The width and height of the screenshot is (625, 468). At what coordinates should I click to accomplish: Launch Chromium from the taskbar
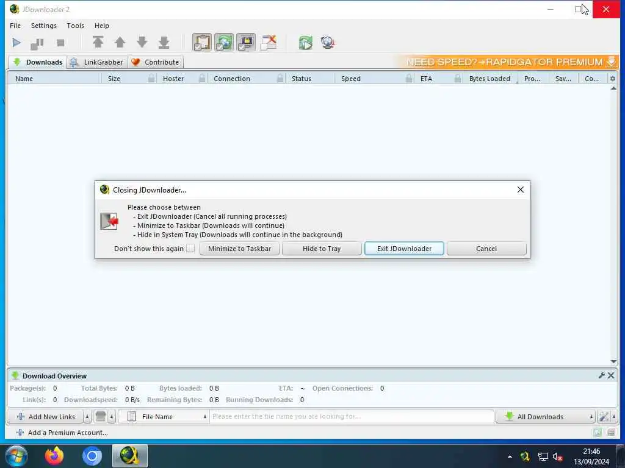(x=92, y=456)
